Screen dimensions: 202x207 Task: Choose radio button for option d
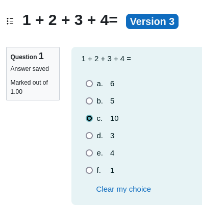[89, 136]
